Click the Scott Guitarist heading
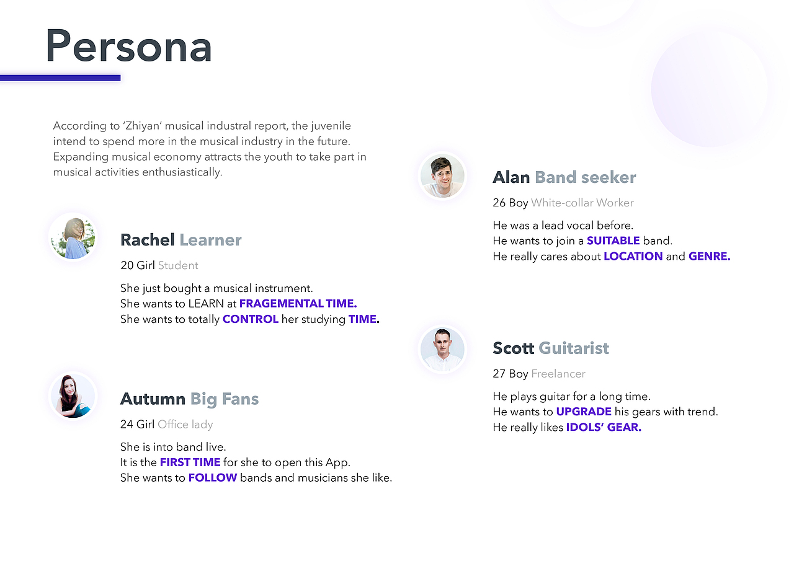 550,348
